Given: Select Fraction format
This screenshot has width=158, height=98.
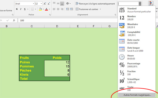Looking at the screenshot, I should click(136, 73).
